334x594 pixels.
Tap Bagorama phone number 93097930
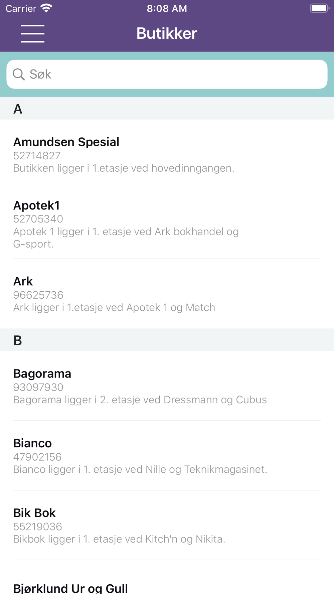click(x=38, y=387)
